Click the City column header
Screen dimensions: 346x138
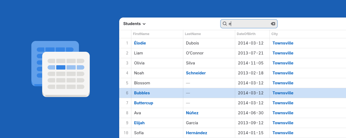275,34
